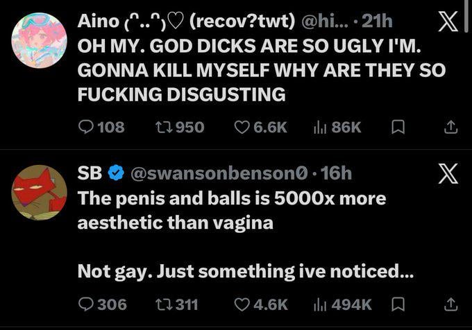Open Aino's profile picture

[x=39, y=40]
